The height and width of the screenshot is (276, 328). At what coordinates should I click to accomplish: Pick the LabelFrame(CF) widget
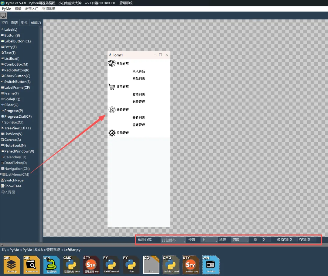coord(15,88)
